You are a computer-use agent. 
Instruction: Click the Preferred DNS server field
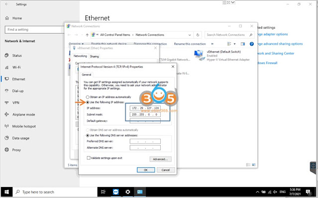coord(145,141)
